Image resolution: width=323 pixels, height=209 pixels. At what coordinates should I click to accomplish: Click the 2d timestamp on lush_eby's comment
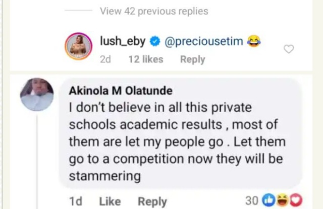[x=105, y=59]
